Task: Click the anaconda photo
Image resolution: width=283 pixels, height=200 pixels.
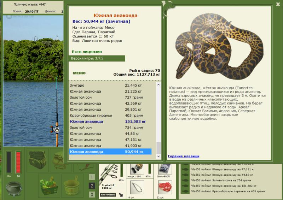Action: [219, 46]
